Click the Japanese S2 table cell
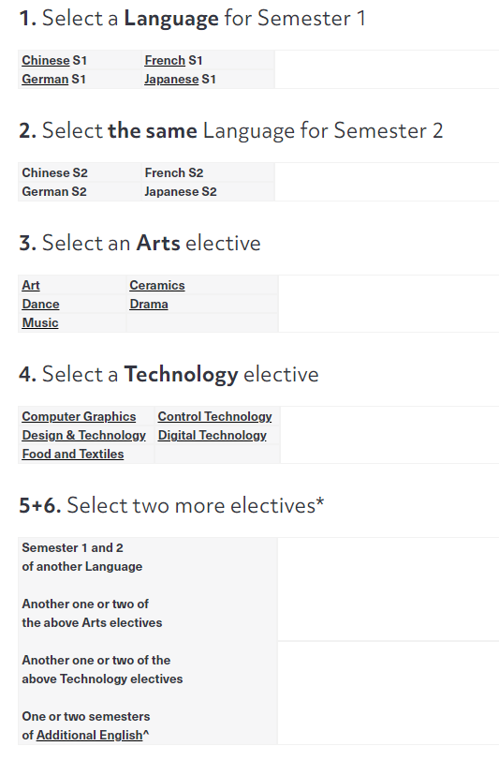Screen dimensions: 499x761 click(208, 192)
